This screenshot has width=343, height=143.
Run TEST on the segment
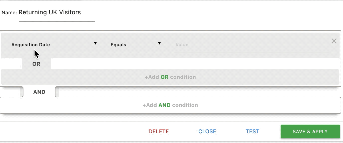(252, 132)
